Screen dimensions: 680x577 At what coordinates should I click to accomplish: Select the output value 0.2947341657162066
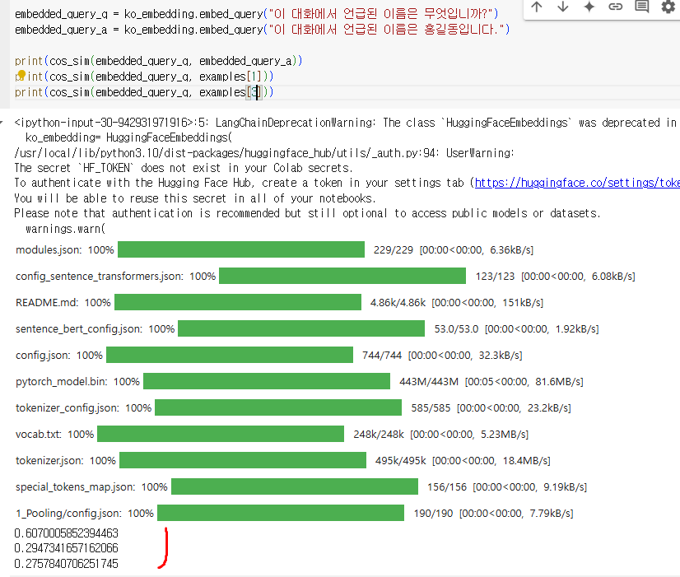coord(66,548)
